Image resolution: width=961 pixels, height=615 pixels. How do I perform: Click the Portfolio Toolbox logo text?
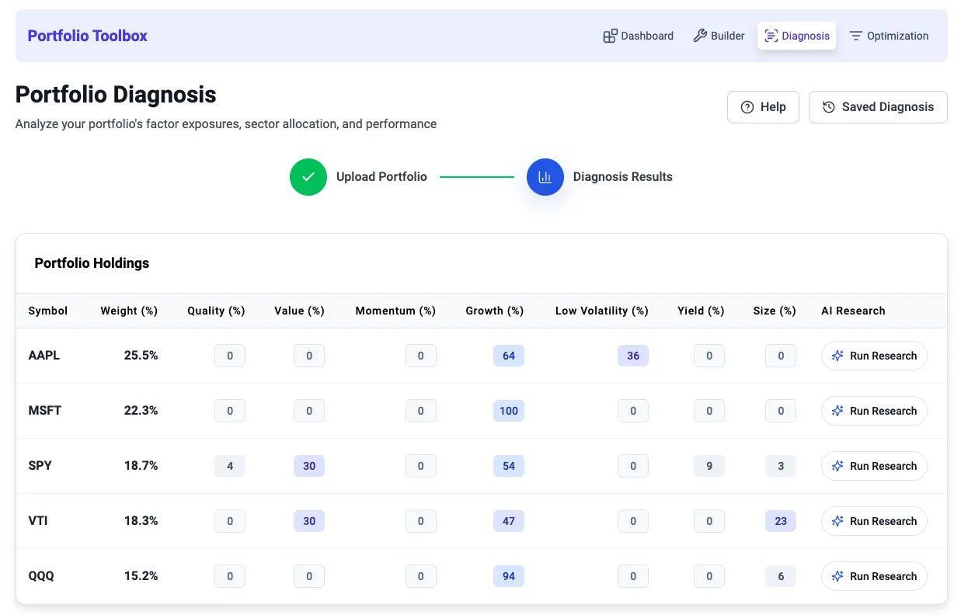87,36
